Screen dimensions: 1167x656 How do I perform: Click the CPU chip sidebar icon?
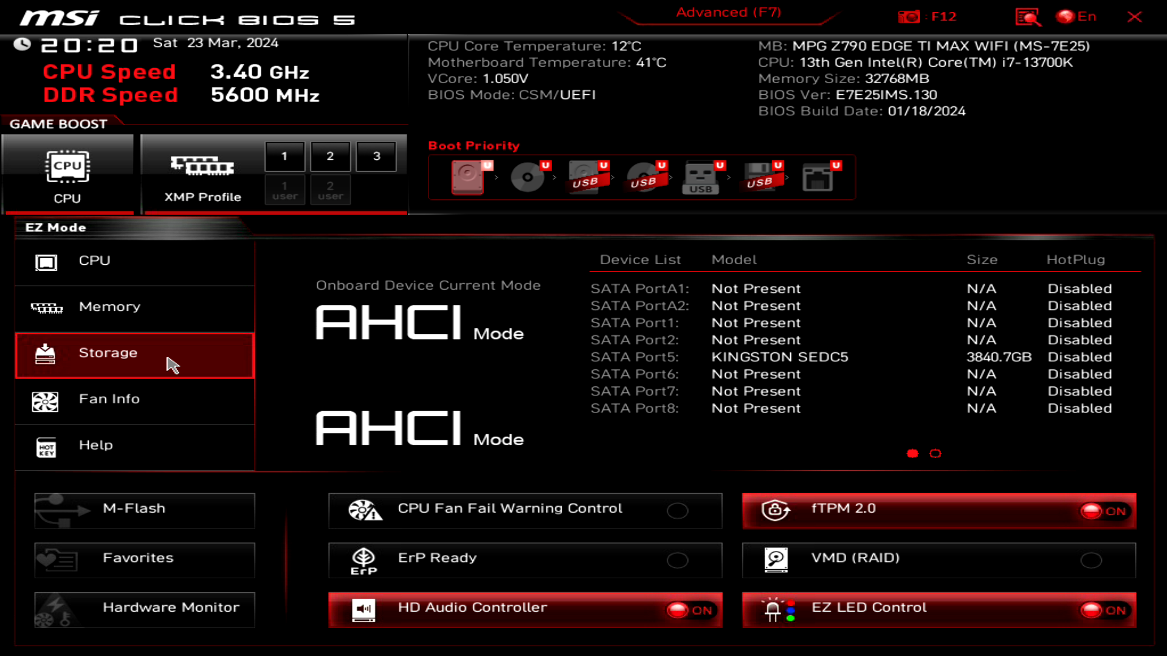[46, 262]
